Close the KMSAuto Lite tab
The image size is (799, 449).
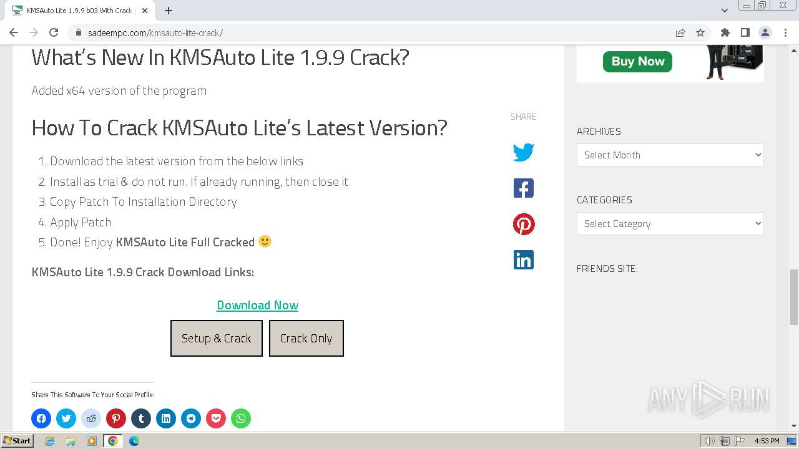pyautogui.click(x=145, y=11)
